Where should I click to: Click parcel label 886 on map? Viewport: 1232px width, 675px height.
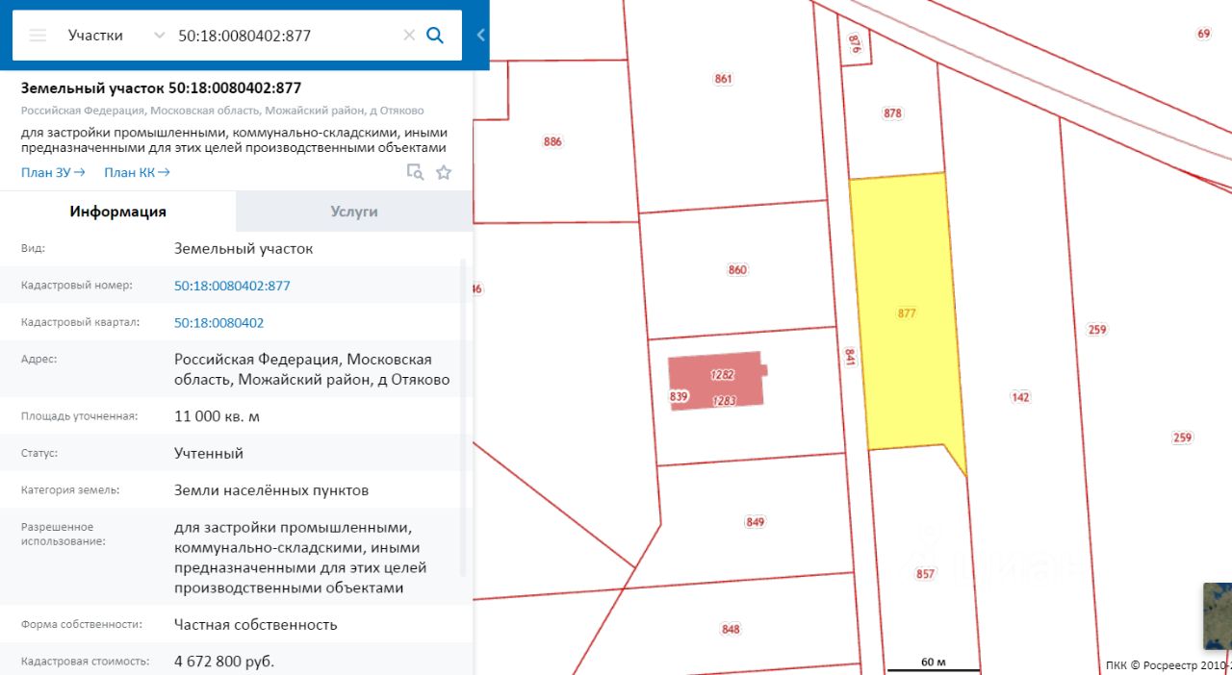552,141
